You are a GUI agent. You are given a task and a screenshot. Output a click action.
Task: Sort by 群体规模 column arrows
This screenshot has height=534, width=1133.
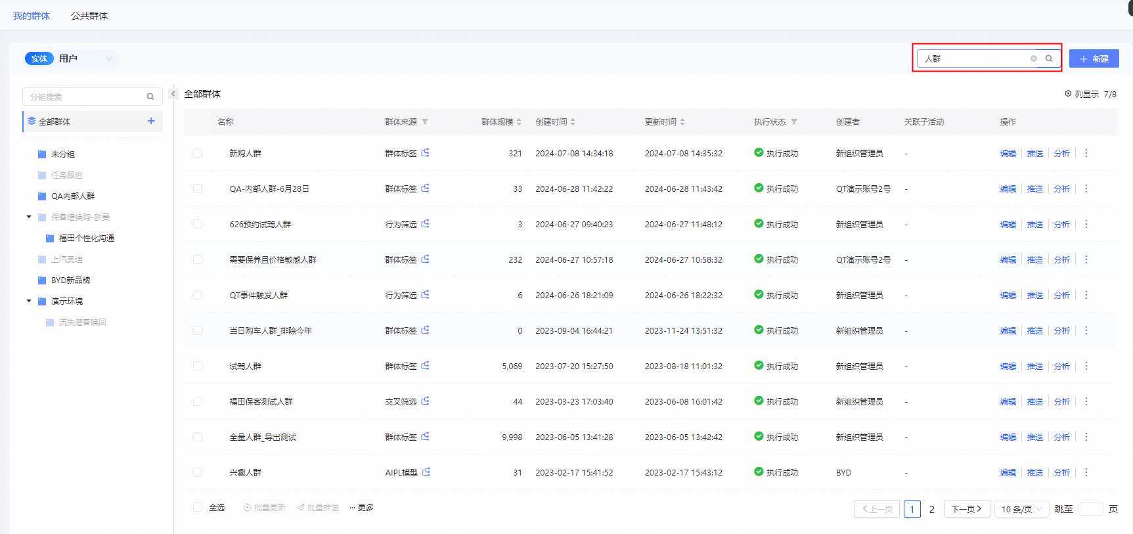tap(519, 122)
